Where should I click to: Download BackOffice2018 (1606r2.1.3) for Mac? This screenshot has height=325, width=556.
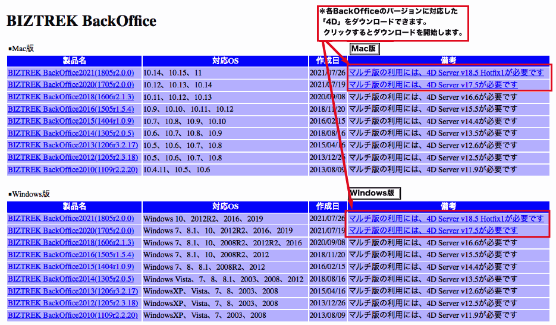click(71, 97)
